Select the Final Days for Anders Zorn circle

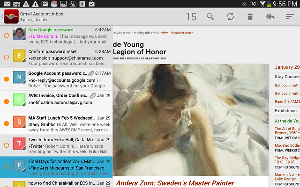7,167
